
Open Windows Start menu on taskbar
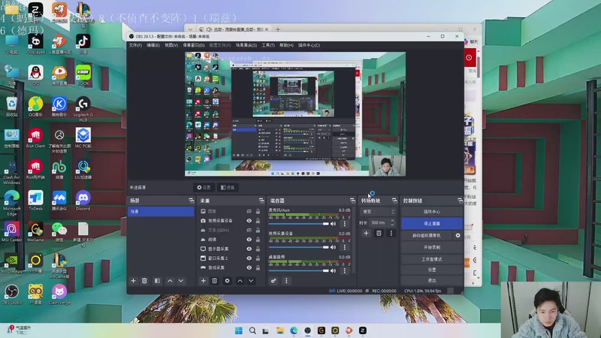(238, 330)
